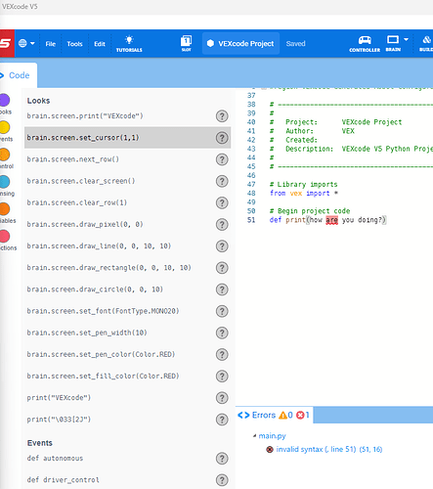Select brain.screen.set_fill_color(Color.RED) command

(103, 376)
